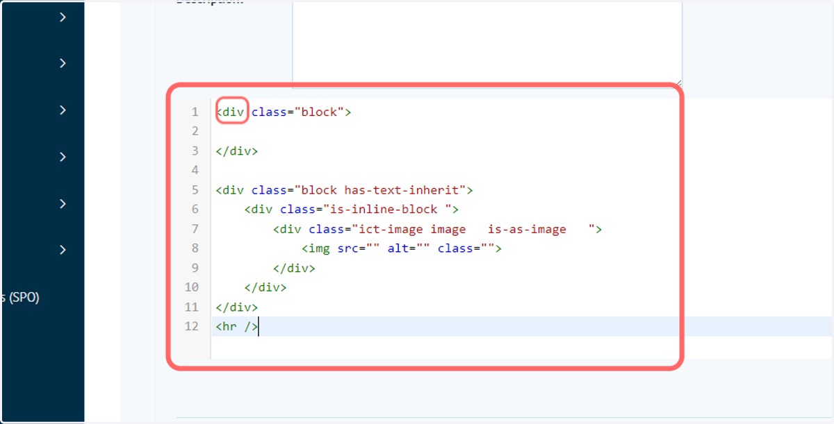Click line number 2 in editor gutter
Image resolution: width=834 pixels, height=424 pixels.
click(195, 131)
